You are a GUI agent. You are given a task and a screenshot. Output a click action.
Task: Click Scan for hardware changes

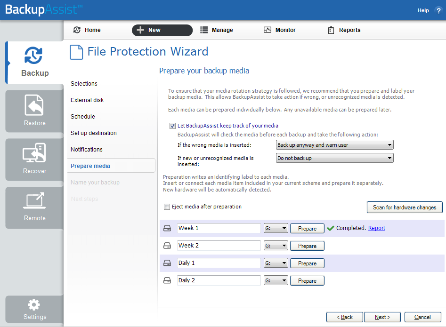[405, 207]
